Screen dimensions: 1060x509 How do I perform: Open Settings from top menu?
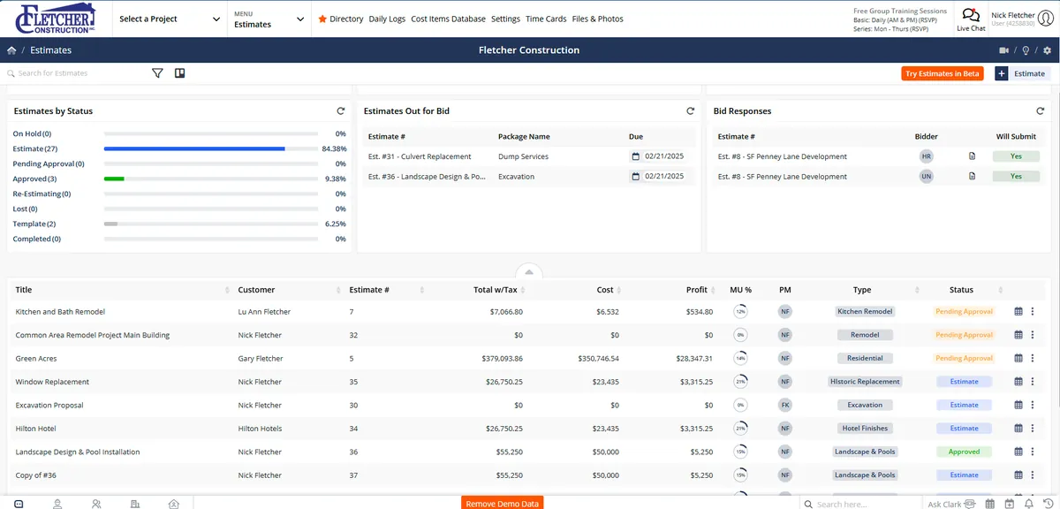[x=505, y=19]
